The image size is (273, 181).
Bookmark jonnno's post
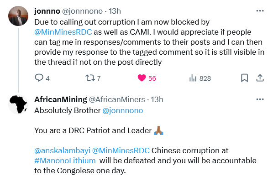[244, 78]
